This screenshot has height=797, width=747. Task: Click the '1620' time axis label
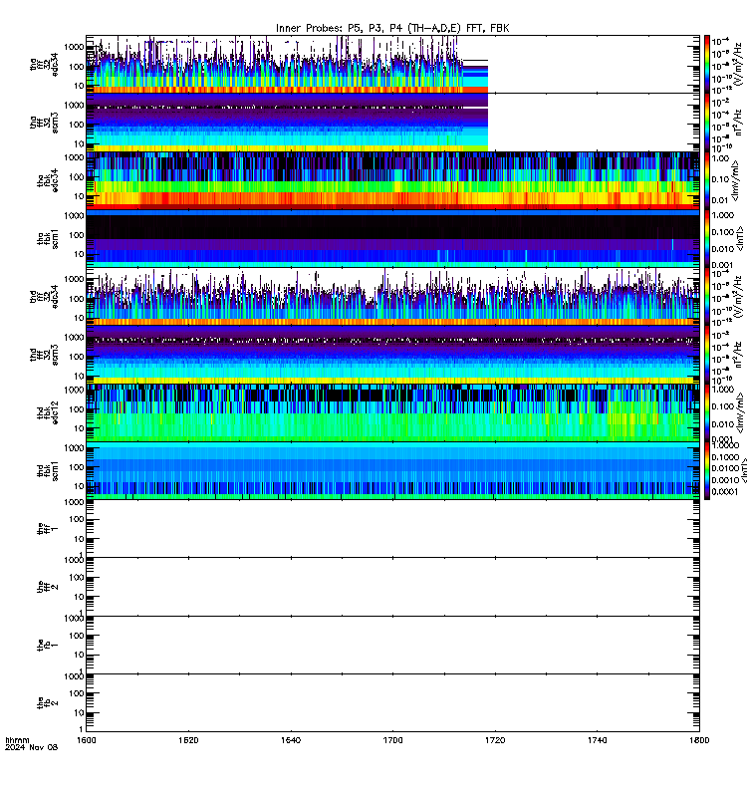188,740
